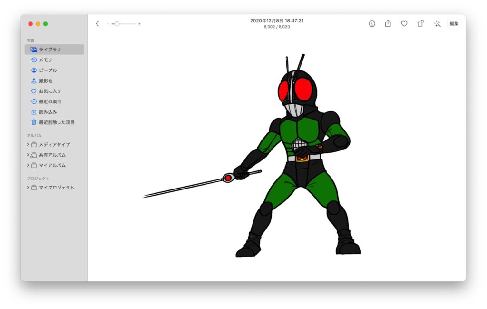Select ライブラリ in the sidebar
This screenshot has height=309, width=487.
pos(54,50)
